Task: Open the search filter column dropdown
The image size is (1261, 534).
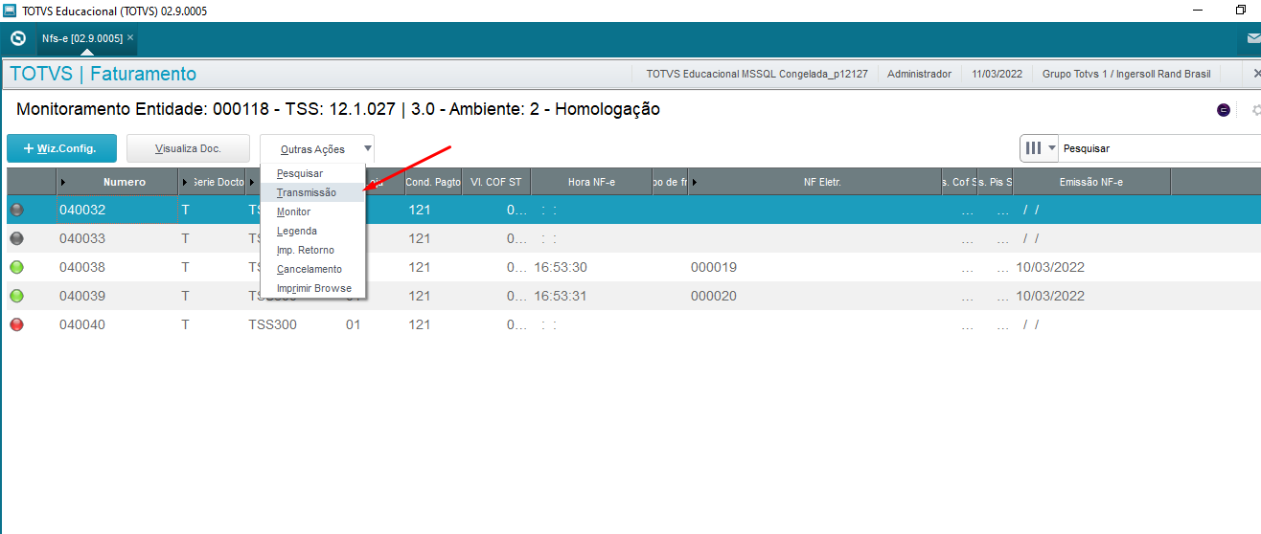Action: (1041, 148)
